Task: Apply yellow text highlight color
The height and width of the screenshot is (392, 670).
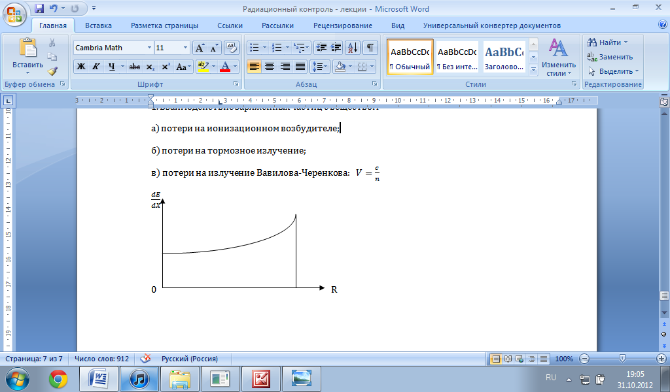Action: coord(203,67)
